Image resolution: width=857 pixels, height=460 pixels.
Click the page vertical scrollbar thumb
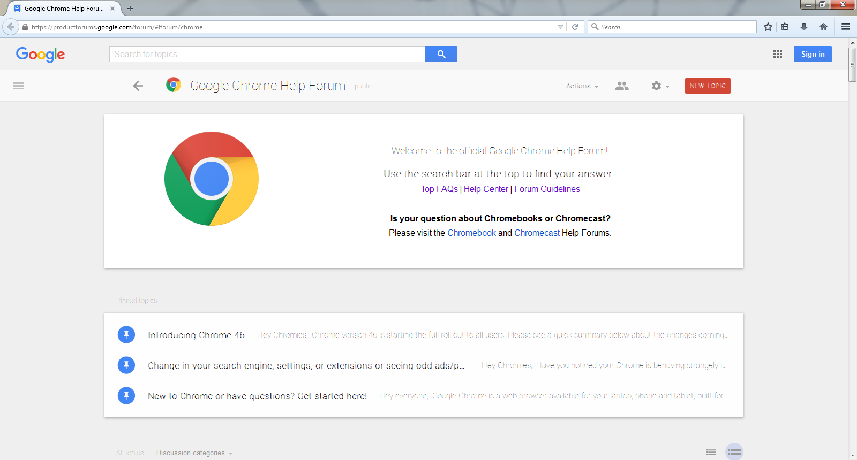tap(852, 65)
